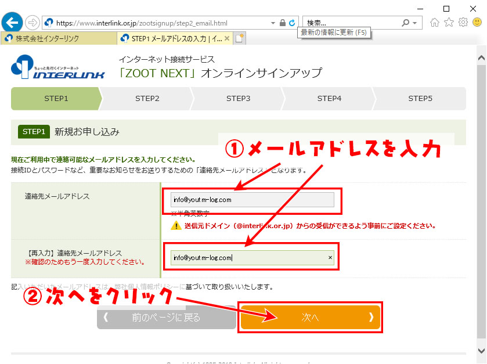This screenshot has height=364, width=487.
Task: Click the magnifier search icon
Action: [406, 23]
